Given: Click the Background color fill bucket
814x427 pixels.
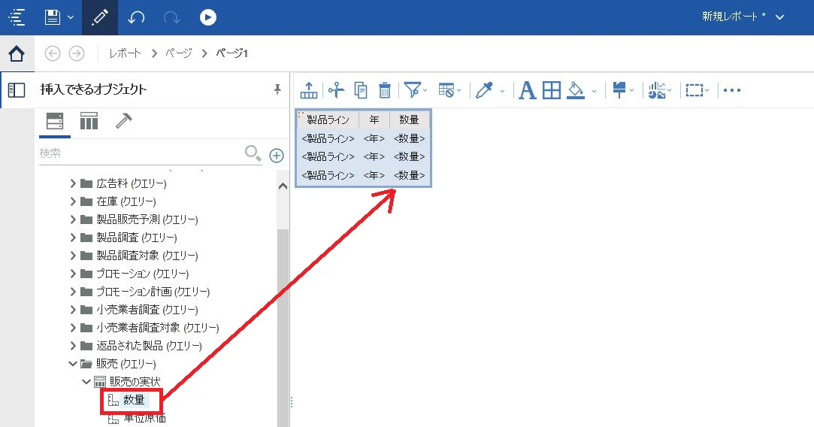Looking at the screenshot, I should coord(576,90).
